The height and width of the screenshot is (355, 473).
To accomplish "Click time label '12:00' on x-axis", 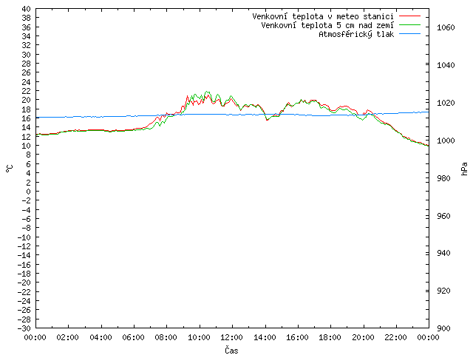I will coord(231,337).
